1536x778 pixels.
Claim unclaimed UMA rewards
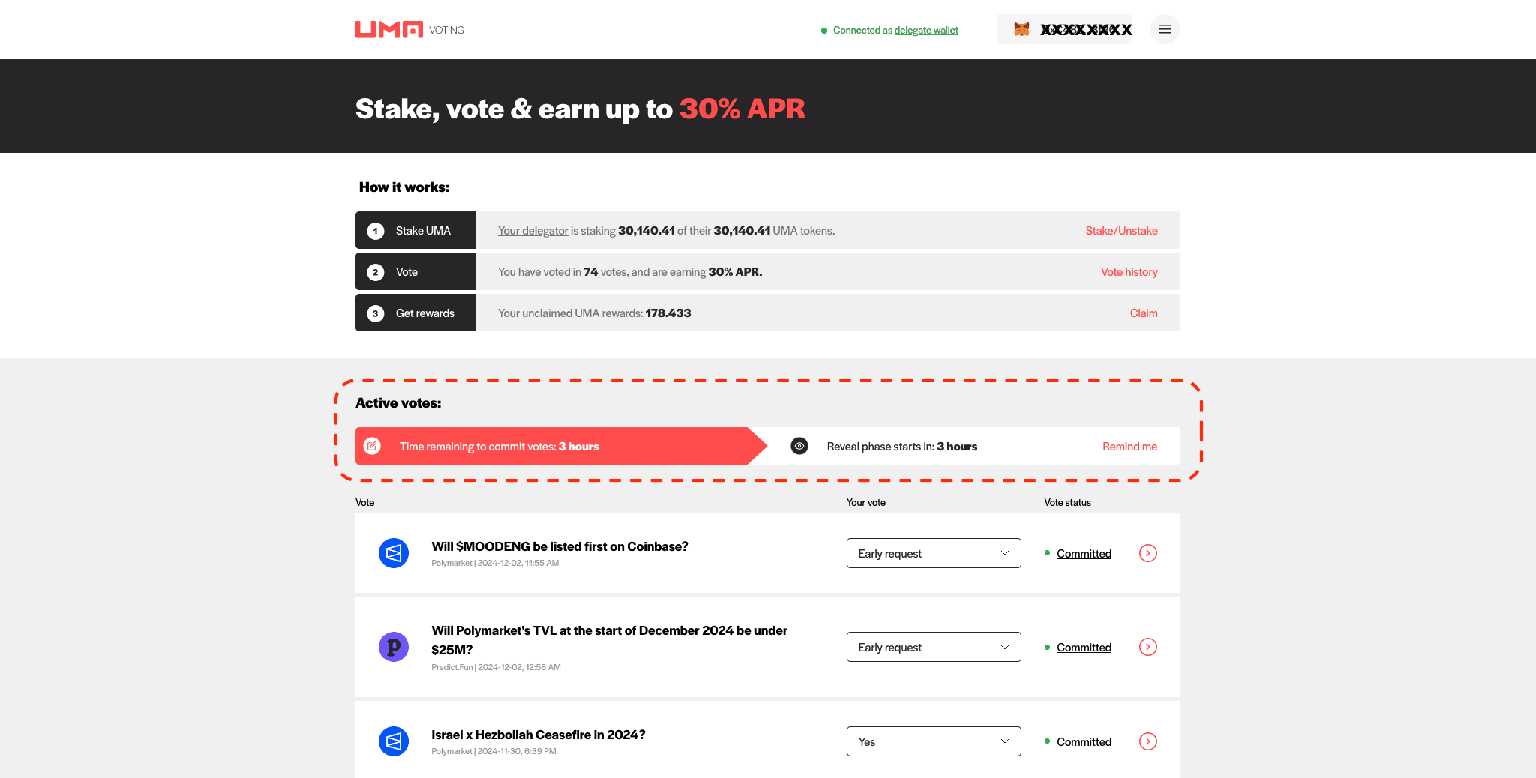point(1143,313)
